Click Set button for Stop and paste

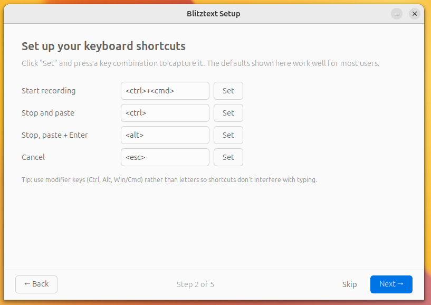coord(228,113)
